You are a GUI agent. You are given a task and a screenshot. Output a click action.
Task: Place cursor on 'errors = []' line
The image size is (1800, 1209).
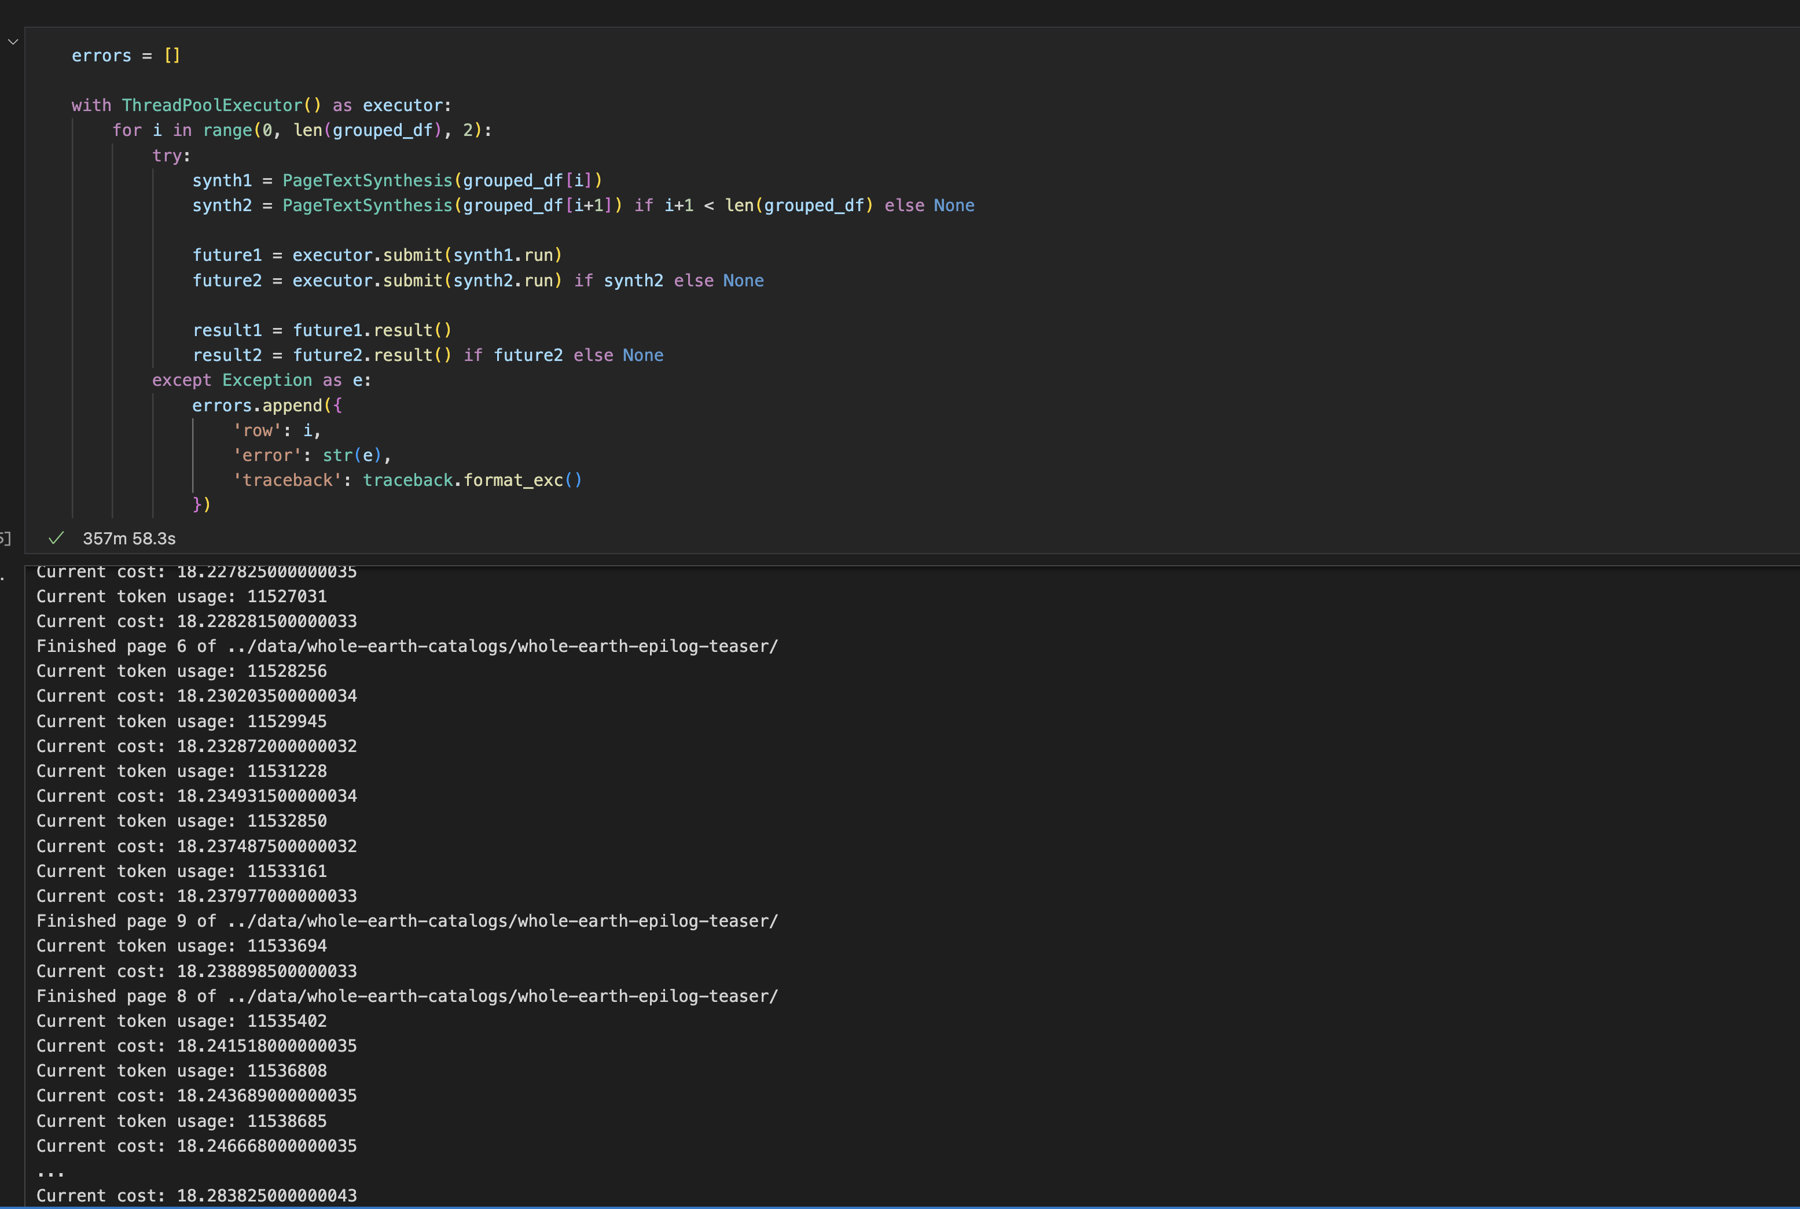pos(125,56)
